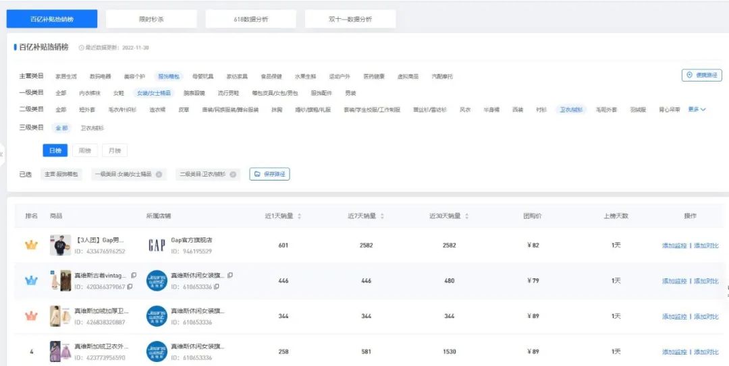Select 数码电器 main category
Image resolution: width=729 pixels, height=366 pixels.
coord(101,77)
